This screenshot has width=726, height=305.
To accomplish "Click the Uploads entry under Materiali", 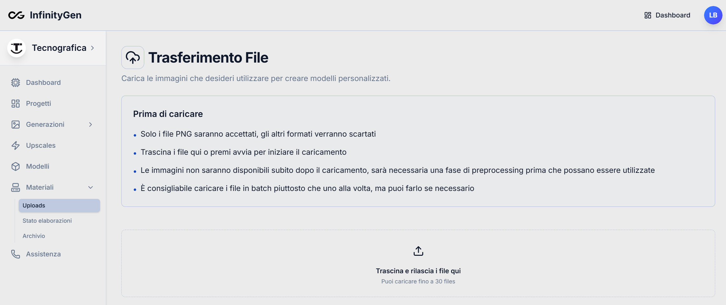I will 33,205.
